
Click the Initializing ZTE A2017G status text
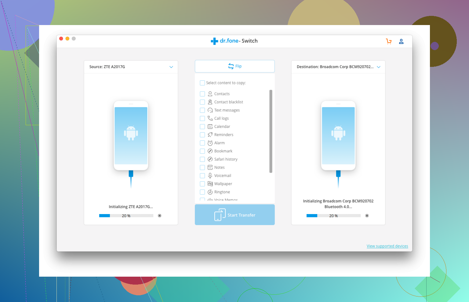point(131,207)
